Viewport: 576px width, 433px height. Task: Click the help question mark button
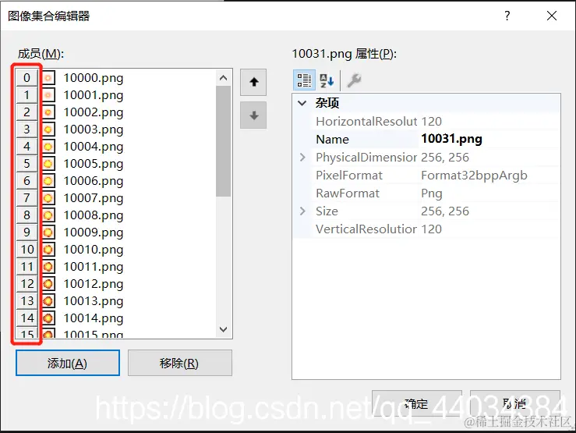pyautogui.click(x=507, y=16)
